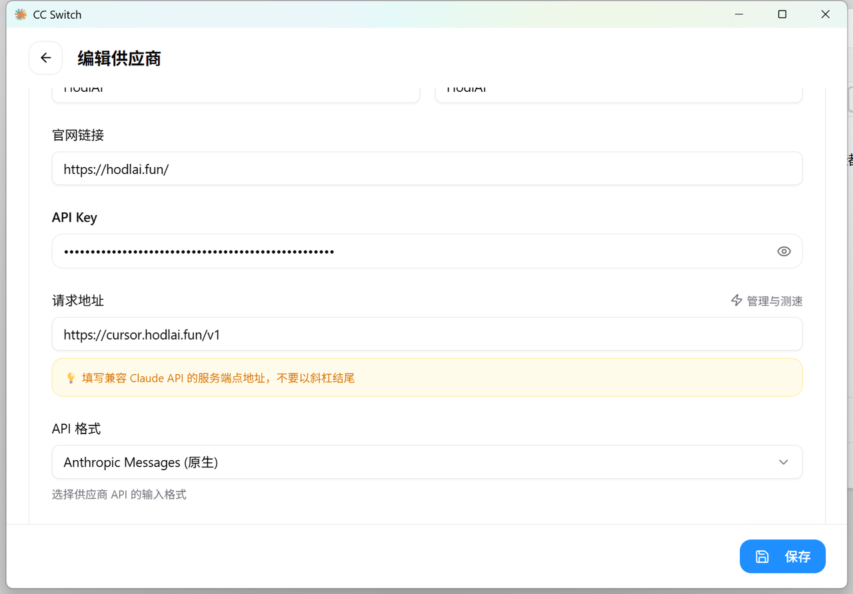Screen dimensions: 853x594
Task: Reveal the API Key with the eye icon
Action: (784, 251)
